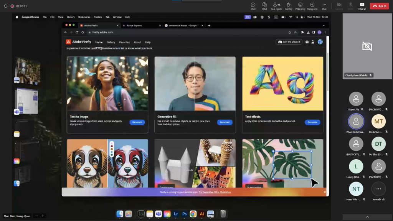Open the Khác more options menu

pyautogui.click(x=324, y=6)
